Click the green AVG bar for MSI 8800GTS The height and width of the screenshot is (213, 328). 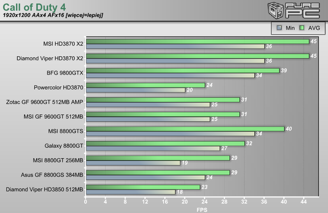point(186,129)
